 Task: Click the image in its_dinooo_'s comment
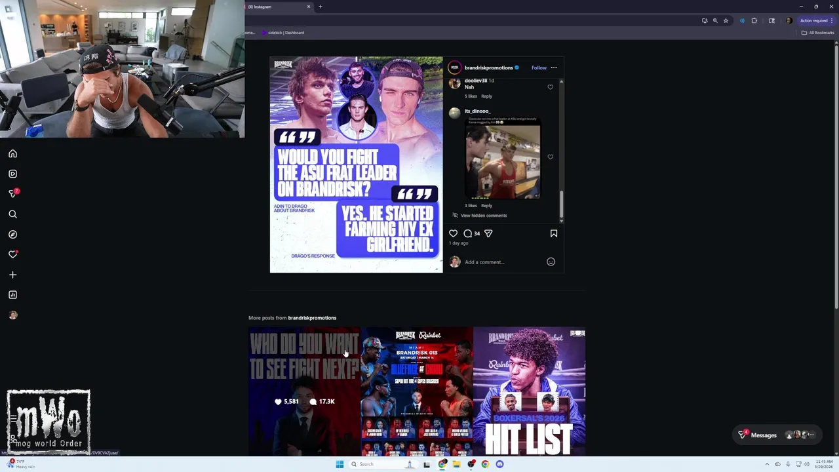click(x=503, y=157)
